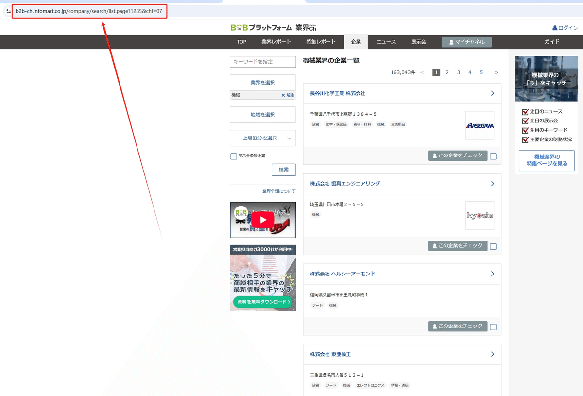Image resolution: width=583 pixels, height=396 pixels.
Task: Click the 注目の展示会 check item
Action: pyautogui.click(x=540, y=121)
